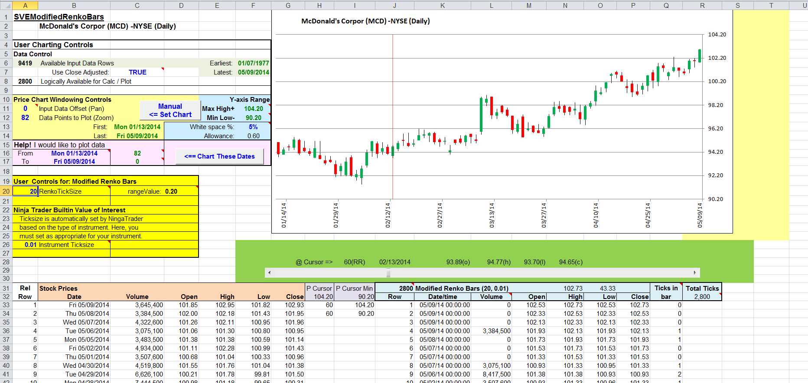808x383 pixels.
Task: Click the scrollbar left arrow under the chart
Action: tap(269, 273)
